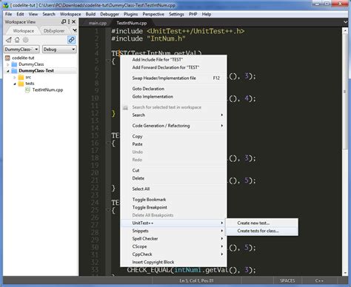The height and width of the screenshot is (287, 351).
Task: Choose Copy from context menu
Action: (173, 136)
